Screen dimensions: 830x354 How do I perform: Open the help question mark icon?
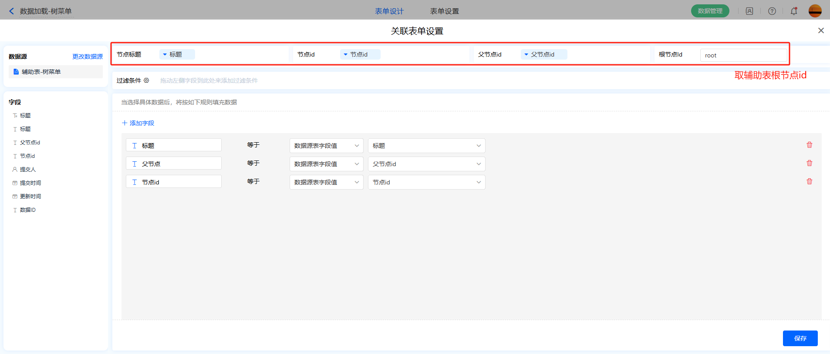click(772, 11)
